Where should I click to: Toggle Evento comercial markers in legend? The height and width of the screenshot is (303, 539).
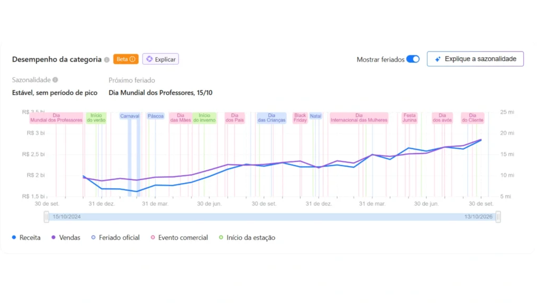coord(179,237)
